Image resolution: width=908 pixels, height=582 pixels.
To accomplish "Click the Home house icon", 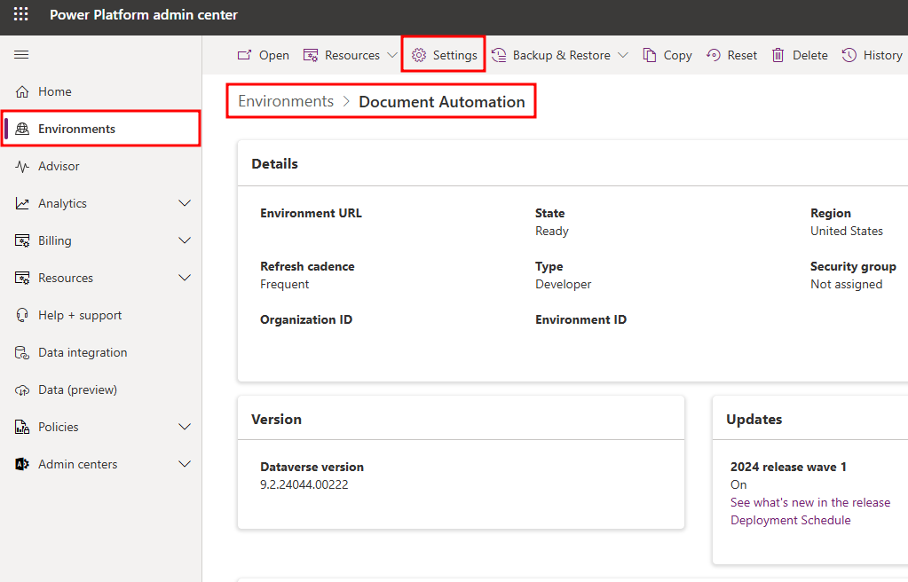I will point(22,91).
